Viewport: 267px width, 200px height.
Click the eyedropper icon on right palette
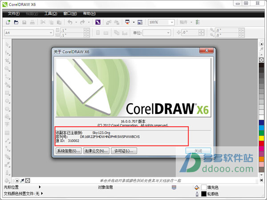coord(262,49)
